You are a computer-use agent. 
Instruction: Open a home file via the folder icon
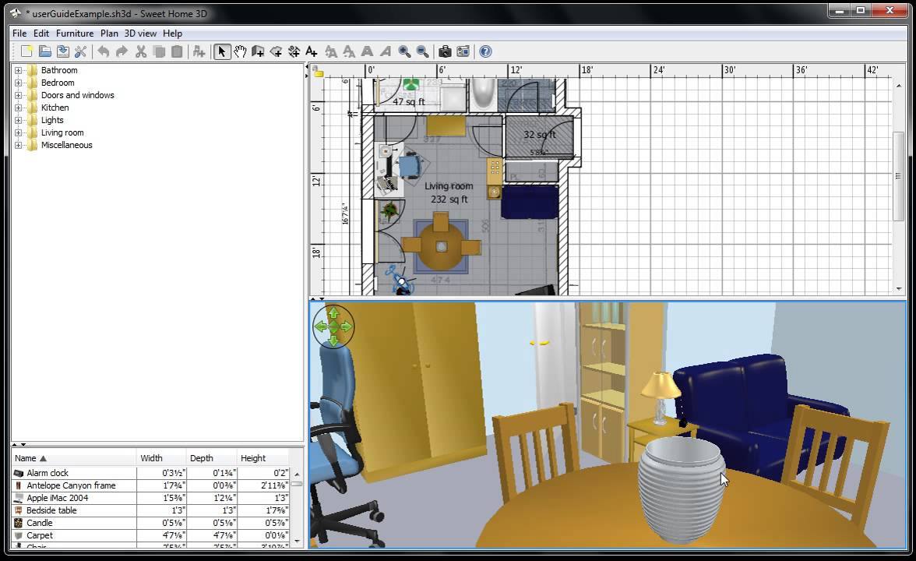45,51
